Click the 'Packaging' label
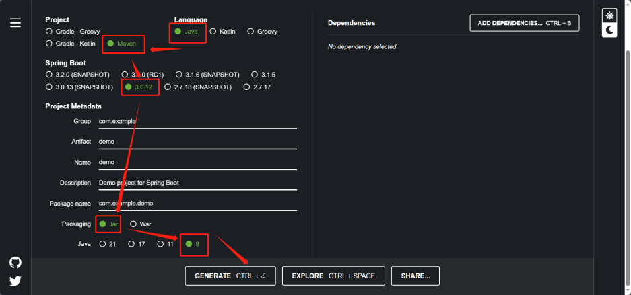Viewport: 631px width, 295px height. [76, 224]
